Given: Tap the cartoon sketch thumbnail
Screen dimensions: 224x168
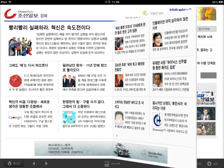Looking at the screenshot, I should 119,118.
